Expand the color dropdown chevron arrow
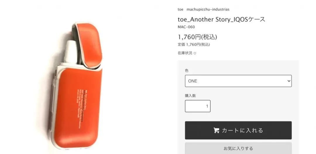The image size is (316, 154). pyautogui.click(x=289, y=81)
